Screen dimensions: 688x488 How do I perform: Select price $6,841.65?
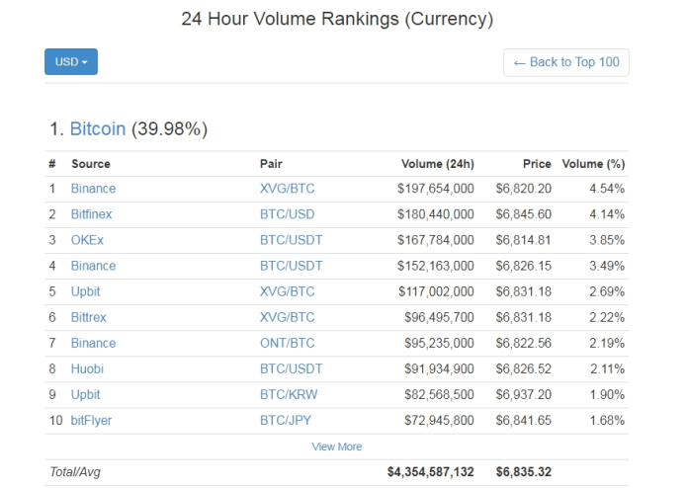click(x=524, y=421)
